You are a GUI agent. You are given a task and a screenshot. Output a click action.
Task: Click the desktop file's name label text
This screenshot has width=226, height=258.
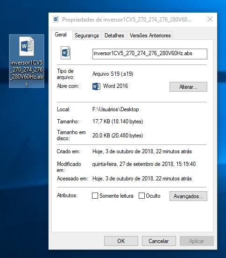(27, 73)
